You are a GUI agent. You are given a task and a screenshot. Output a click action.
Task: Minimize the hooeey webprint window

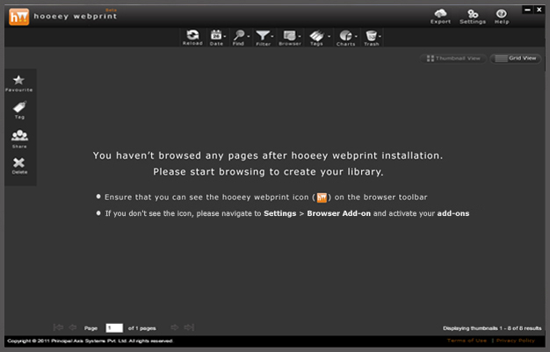[527, 10]
